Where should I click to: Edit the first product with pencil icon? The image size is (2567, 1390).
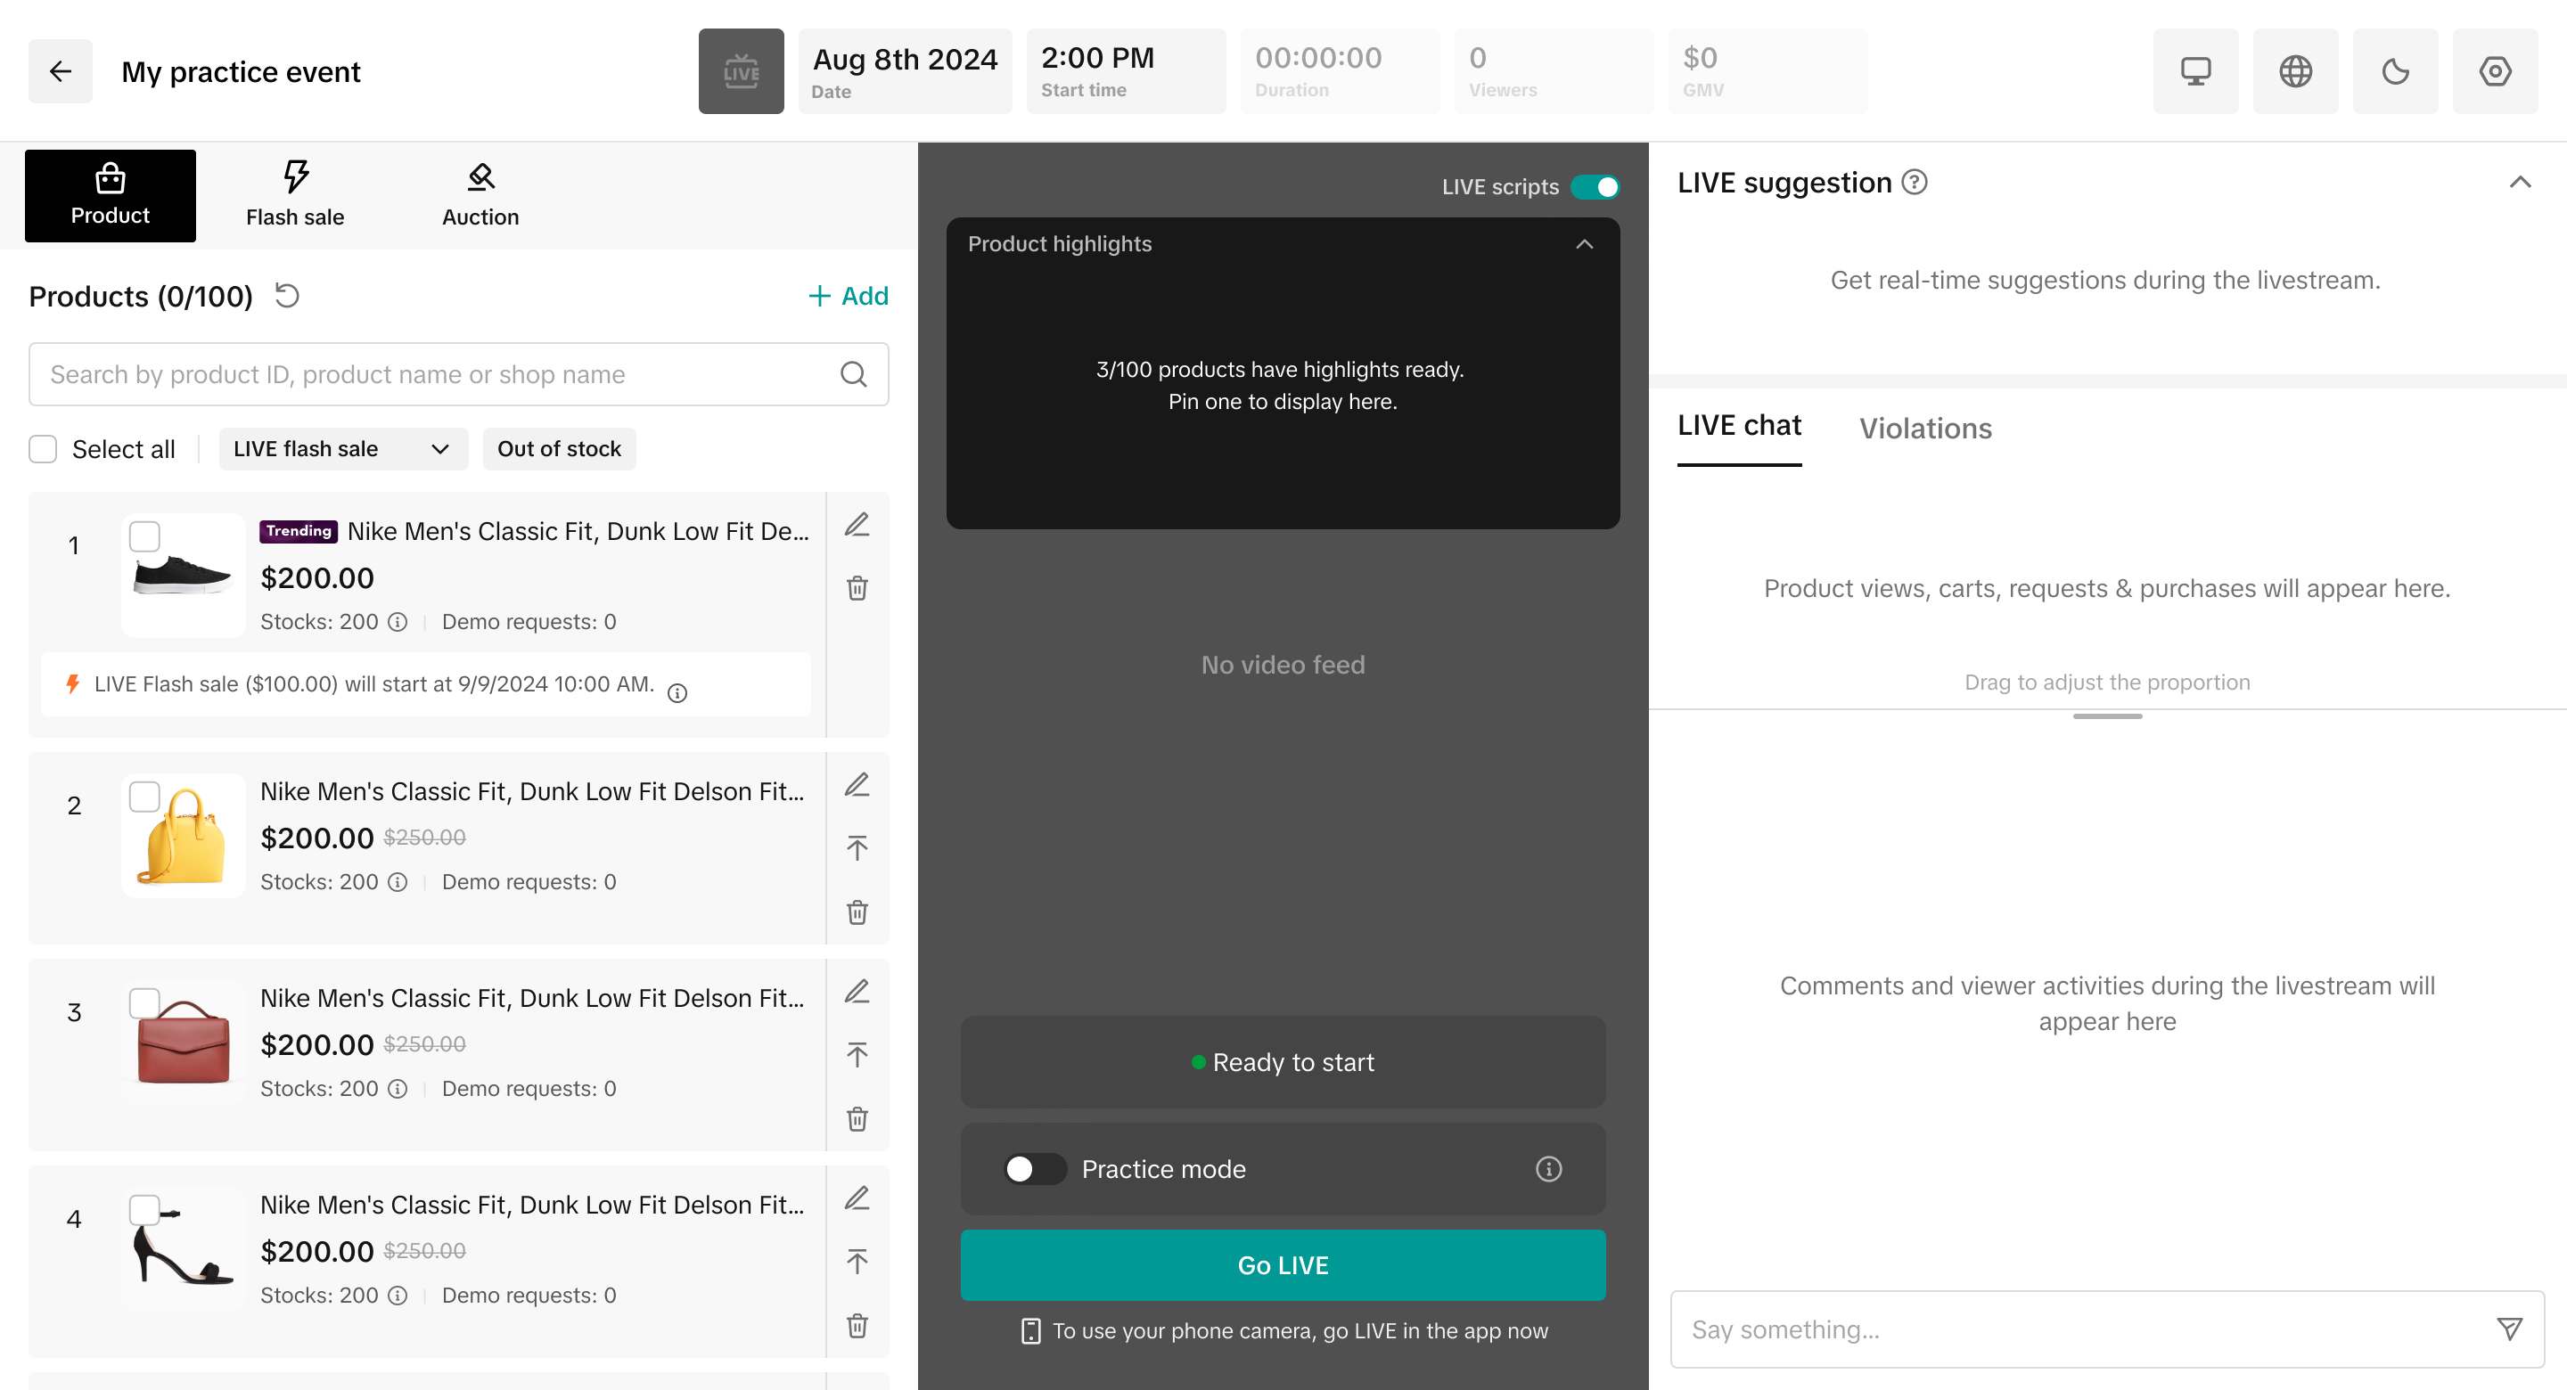[x=857, y=525]
